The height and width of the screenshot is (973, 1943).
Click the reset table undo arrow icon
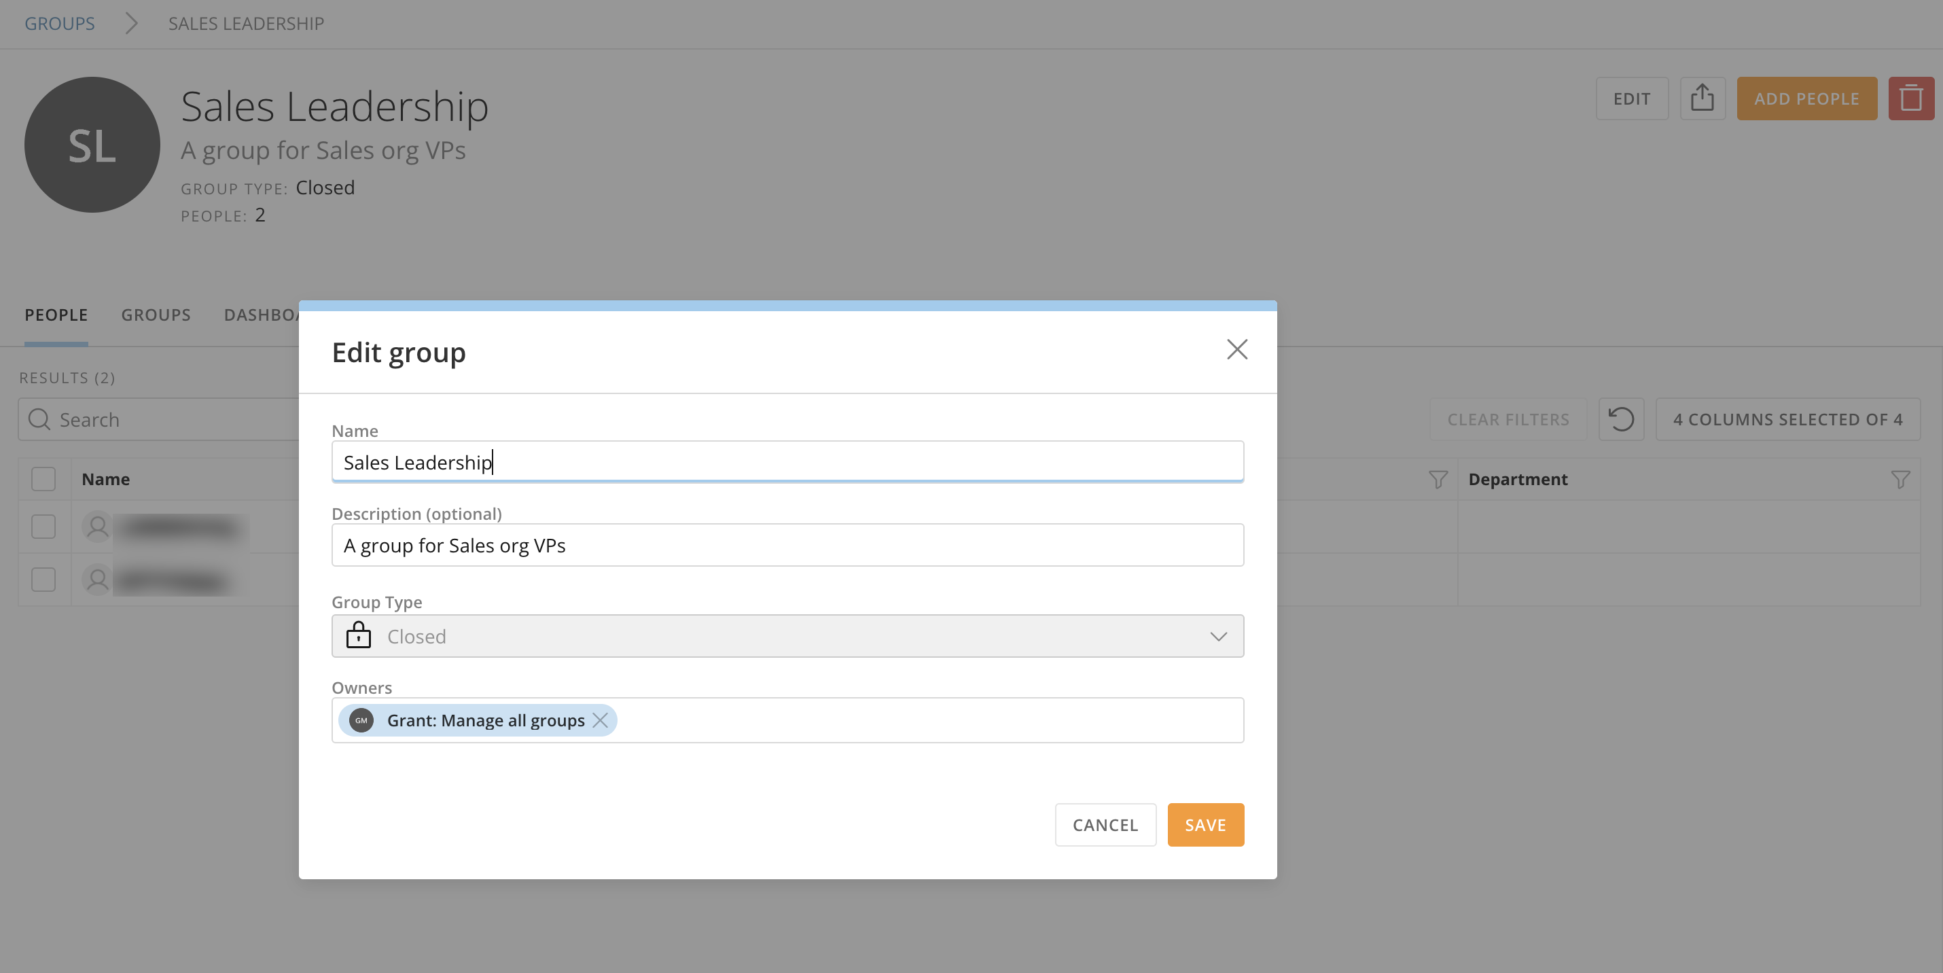(x=1621, y=419)
